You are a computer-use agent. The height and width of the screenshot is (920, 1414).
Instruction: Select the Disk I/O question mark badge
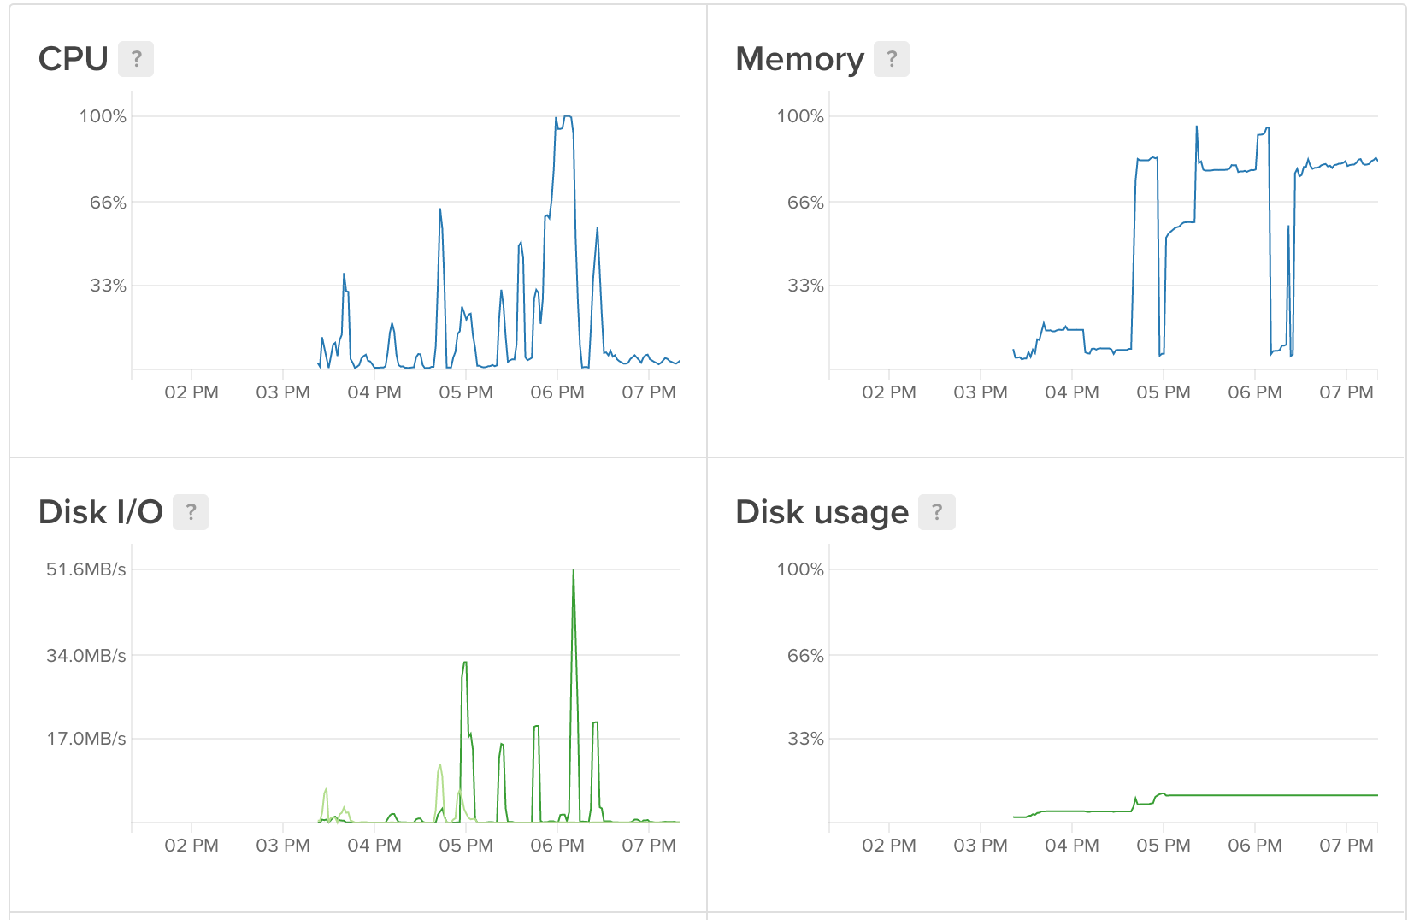click(x=191, y=511)
